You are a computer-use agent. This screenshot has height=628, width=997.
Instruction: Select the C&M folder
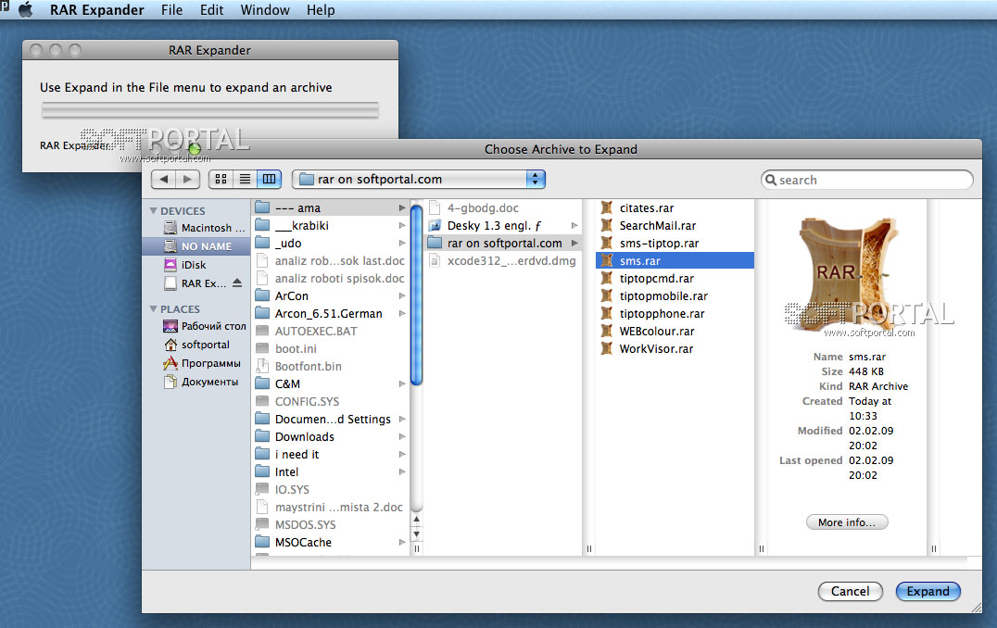(331, 383)
